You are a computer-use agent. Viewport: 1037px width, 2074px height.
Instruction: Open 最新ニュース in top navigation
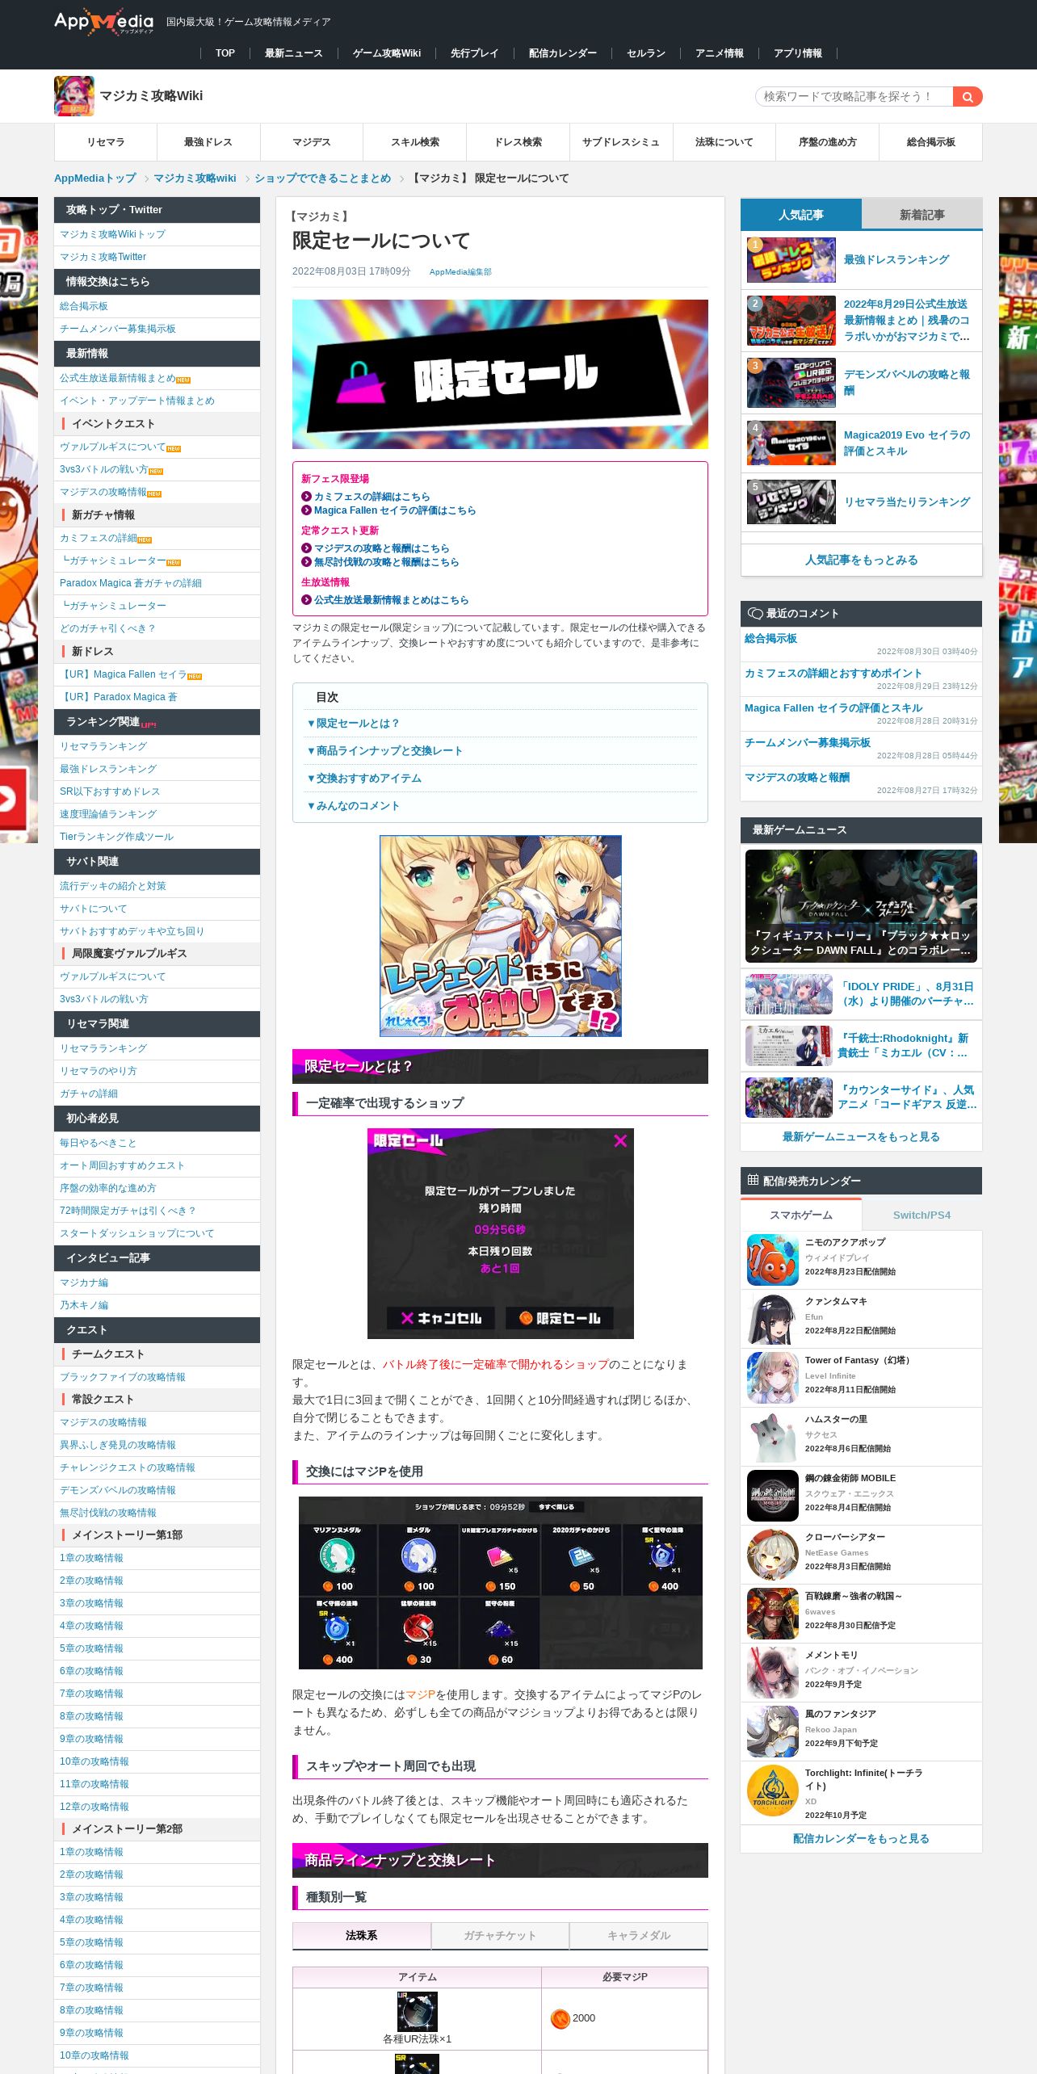coord(293,53)
